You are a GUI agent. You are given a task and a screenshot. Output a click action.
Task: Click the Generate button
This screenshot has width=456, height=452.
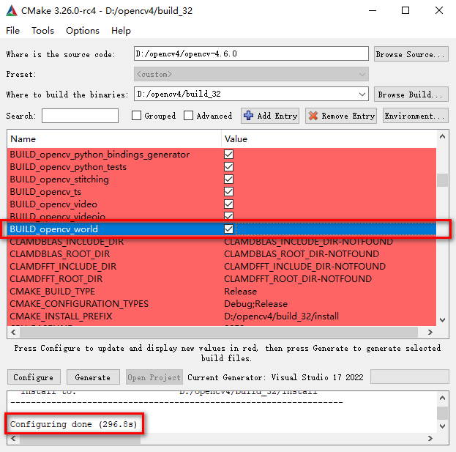pyautogui.click(x=93, y=377)
